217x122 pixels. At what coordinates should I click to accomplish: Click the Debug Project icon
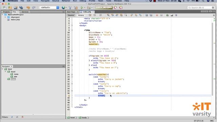pos(89,7)
